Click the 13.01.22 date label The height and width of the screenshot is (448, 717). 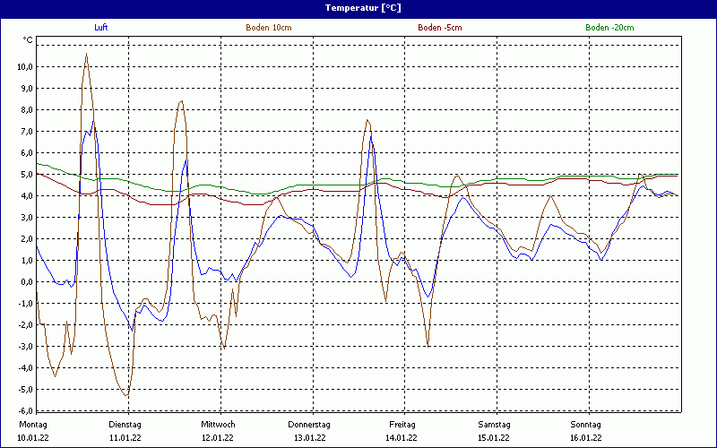click(309, 438)
